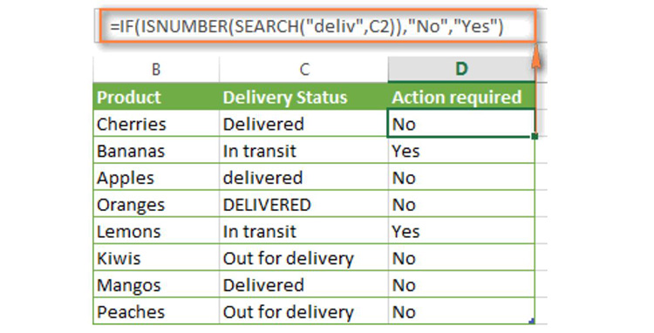
Task: Click the Product header cell
Action: (x=156, y=97)
